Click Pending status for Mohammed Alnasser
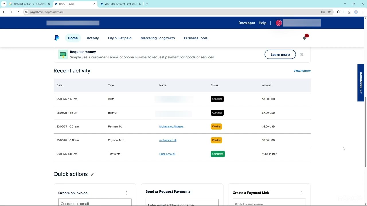367x206 pixels. point(216,126)
